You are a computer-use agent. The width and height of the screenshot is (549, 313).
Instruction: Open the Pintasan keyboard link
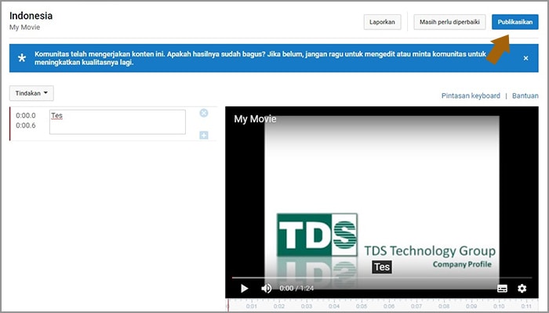[471, 95]
